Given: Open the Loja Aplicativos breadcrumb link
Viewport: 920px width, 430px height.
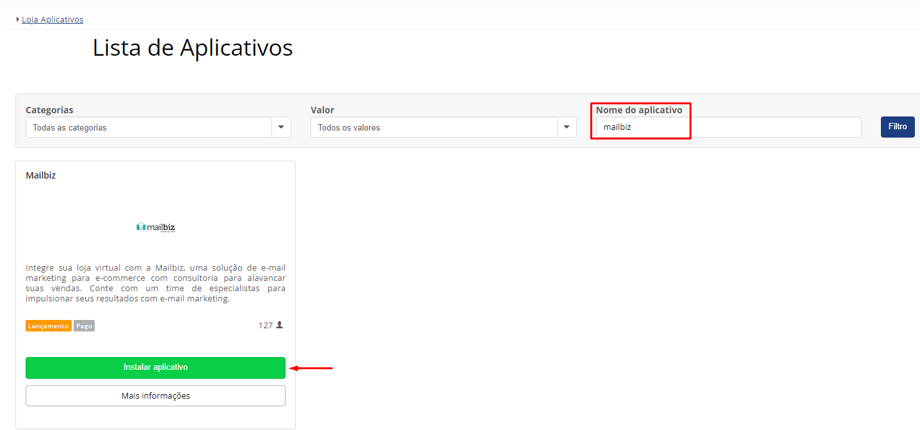Looking at the screenshot, I should click(52, 19).
